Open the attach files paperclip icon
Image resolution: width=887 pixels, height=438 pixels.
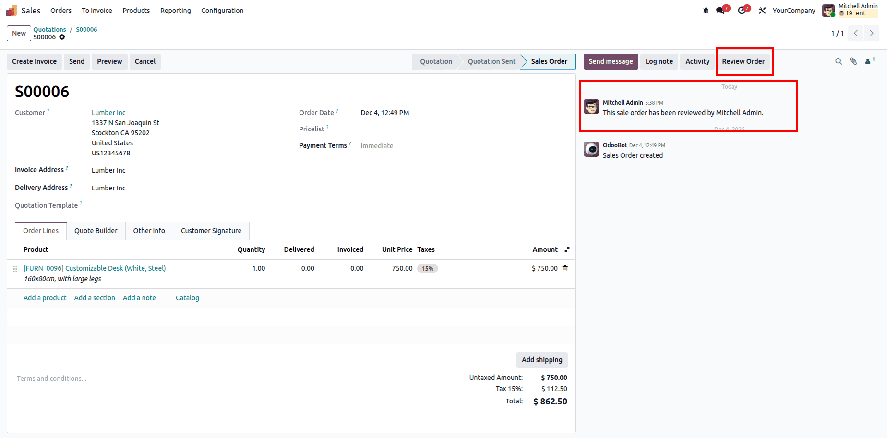pos(853,61)
